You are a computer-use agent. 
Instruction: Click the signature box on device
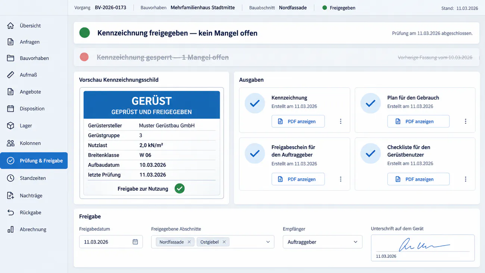[423, 248]
